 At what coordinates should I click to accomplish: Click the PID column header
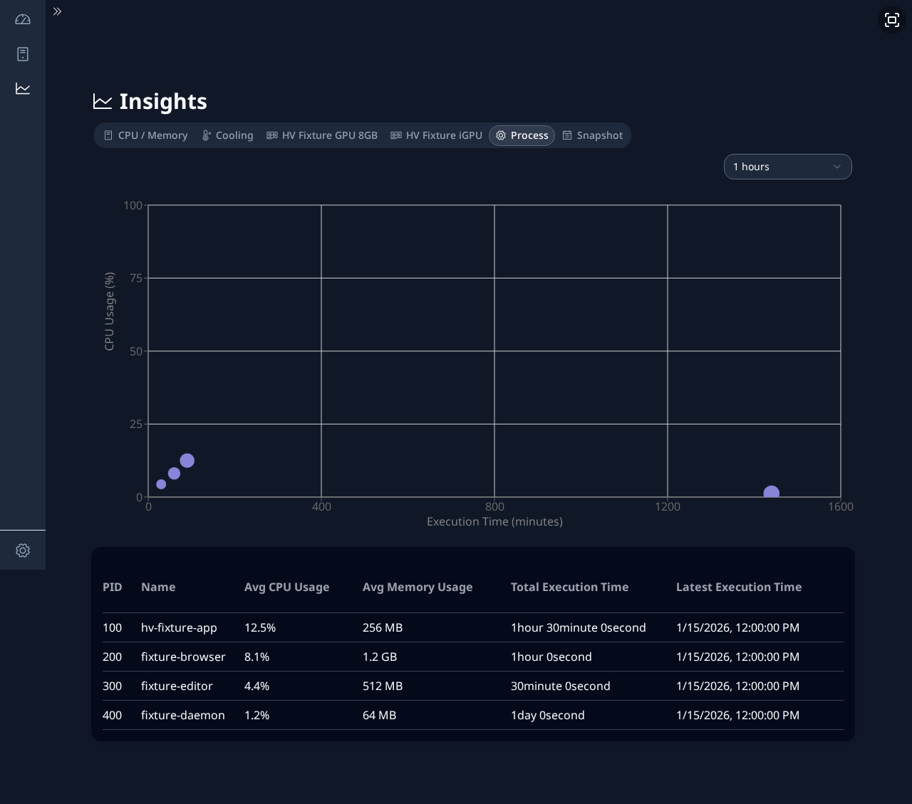click(x=113, y=588)
